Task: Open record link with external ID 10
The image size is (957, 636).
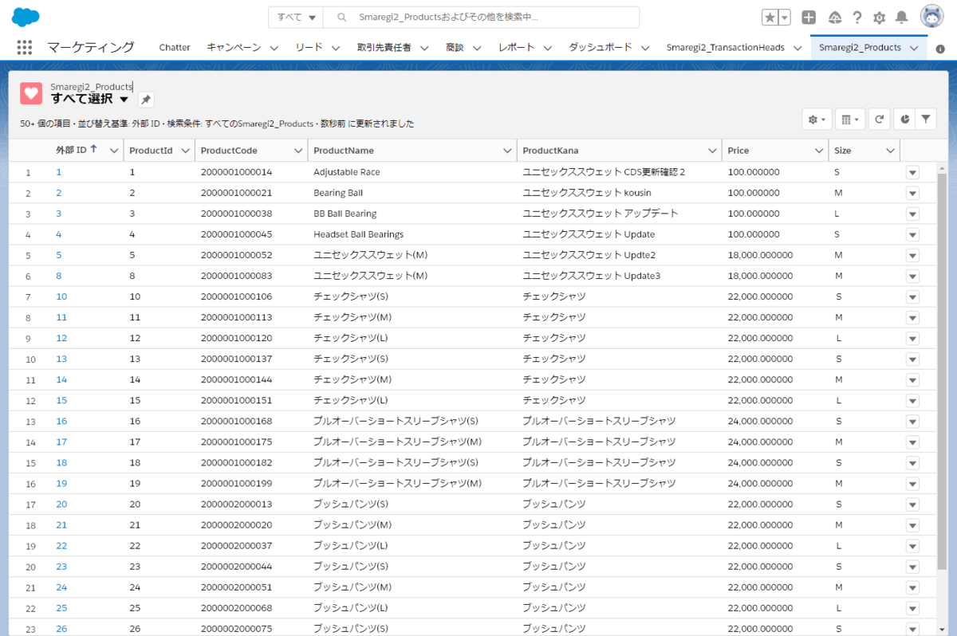Action: click(x=61, y=296)
